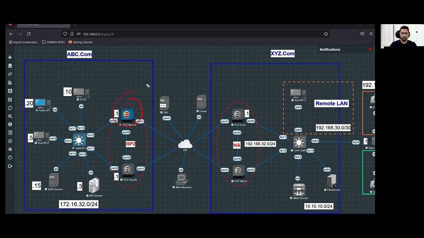
Task: Refresh the topology from the sidebar
Action: [10, 108]
